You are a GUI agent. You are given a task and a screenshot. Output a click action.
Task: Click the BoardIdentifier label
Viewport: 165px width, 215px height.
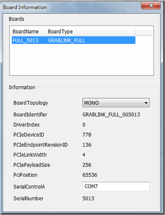click(x=30, y=115)
